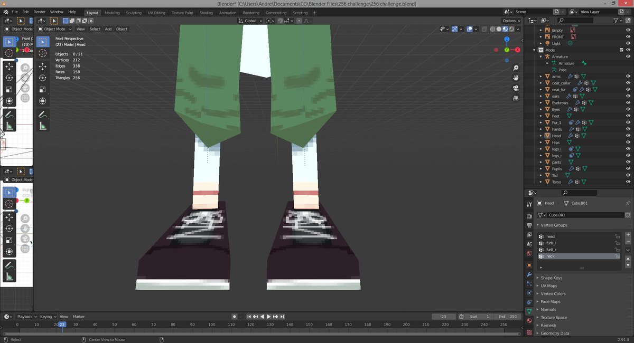Click the pan hand gizmo

(x=516, y=78)
